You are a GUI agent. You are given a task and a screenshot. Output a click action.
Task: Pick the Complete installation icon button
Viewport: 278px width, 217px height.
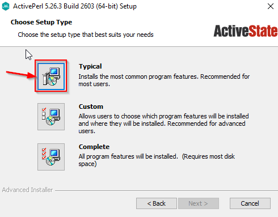[51, 157]
